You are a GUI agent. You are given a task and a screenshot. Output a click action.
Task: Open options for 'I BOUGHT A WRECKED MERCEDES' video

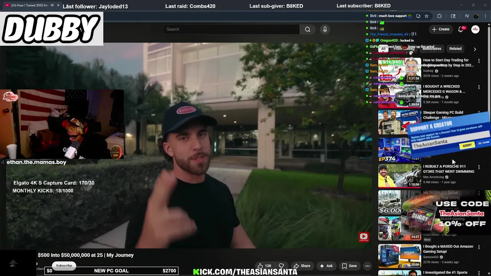point(479,87)
